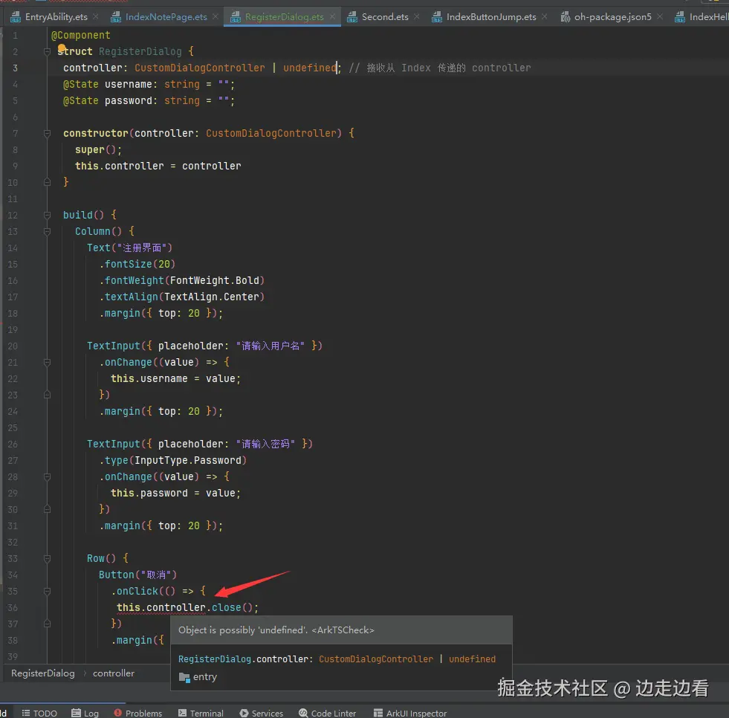This screenshot has width=729, height=718.
Task: Click the fold end marker on line 30
Action: pyautogui.click(x=47, y=509)
